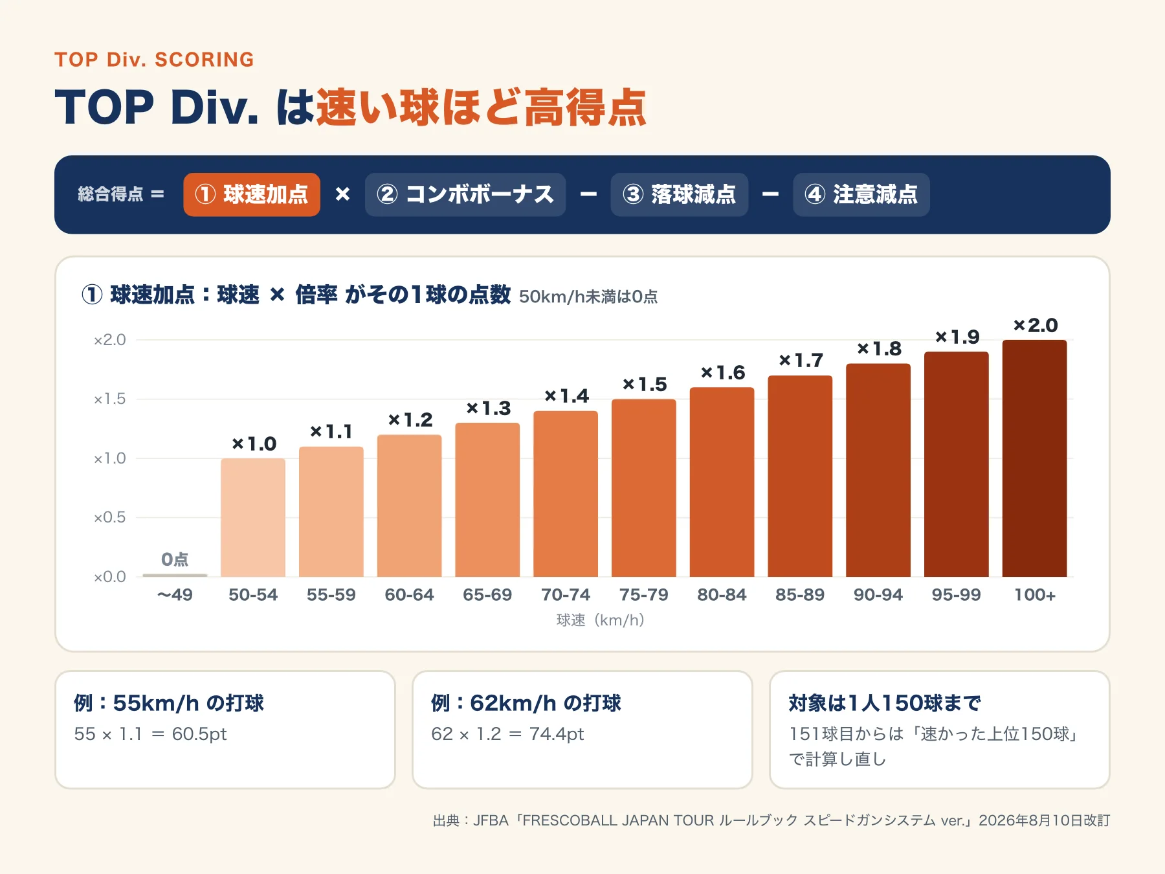This screenshot has height=874, width=1165.
Task: Click the ×1.0 y-axis tick label
Action: click(x=110, y=458)
